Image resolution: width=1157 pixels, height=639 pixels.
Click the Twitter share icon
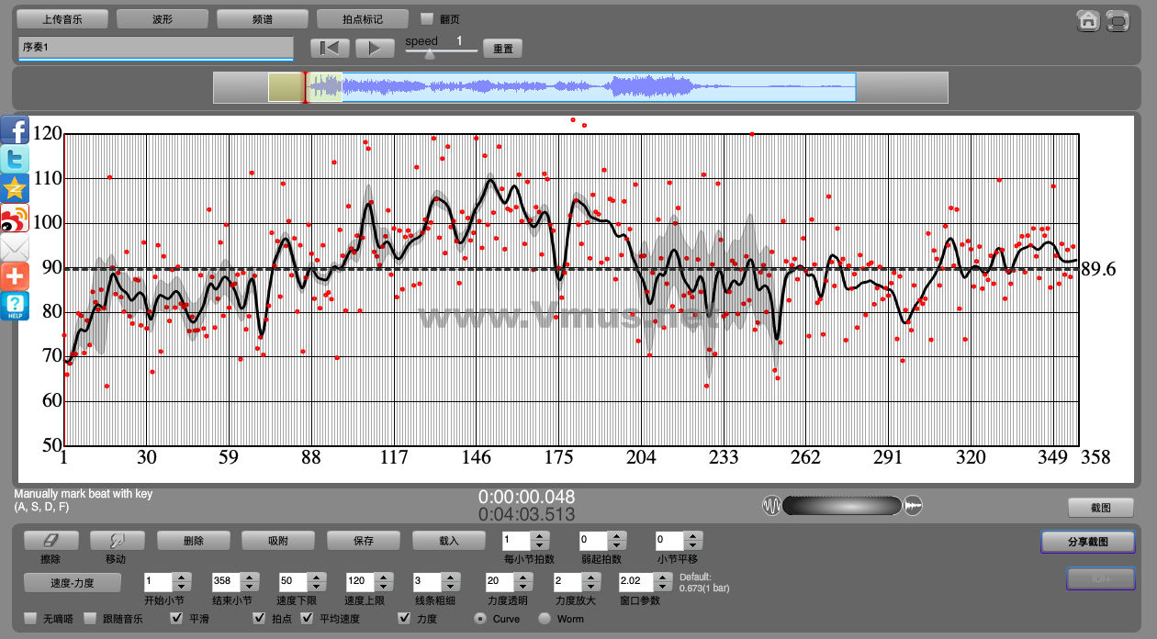pos(16,160)
